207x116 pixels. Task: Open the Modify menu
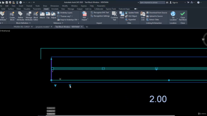point(65,6)
